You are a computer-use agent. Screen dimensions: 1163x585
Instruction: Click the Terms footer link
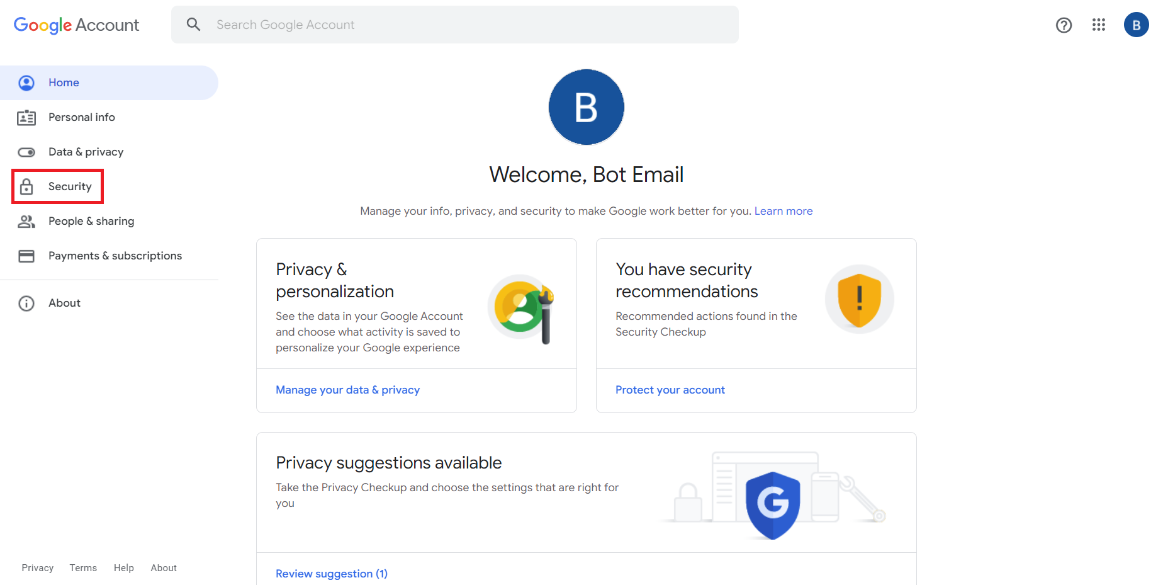82,567
